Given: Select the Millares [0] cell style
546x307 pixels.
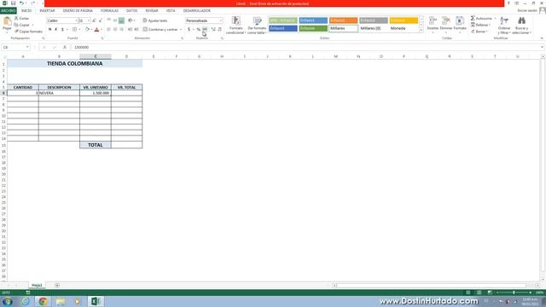Looking at the screenshot, I should pos(374,28).
